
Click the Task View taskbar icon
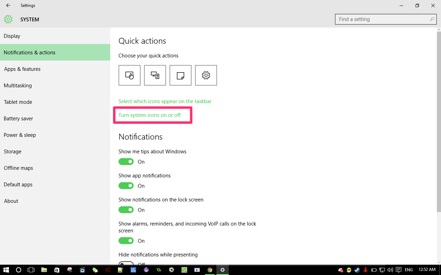31,270
